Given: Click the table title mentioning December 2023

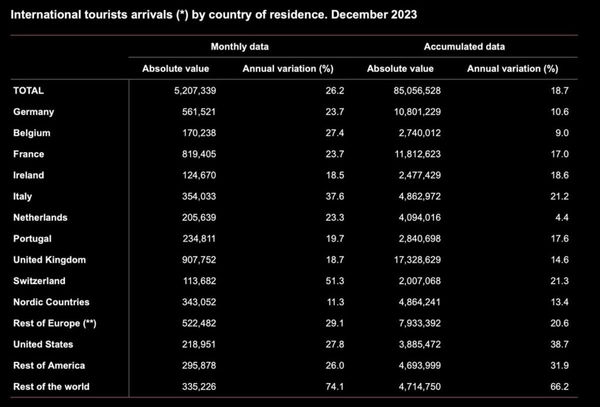Looking at the screenshot, I should point(214,15).
